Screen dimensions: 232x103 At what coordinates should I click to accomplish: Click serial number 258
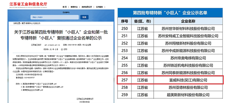pyautogui.click(x=124, y=88)
